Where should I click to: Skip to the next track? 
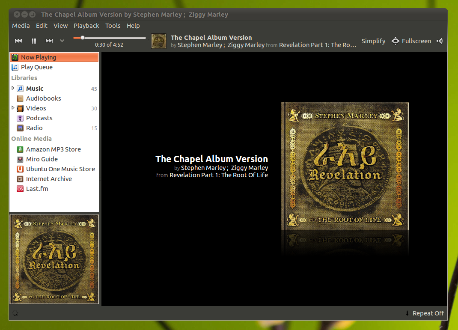click(x=49, y=41)
